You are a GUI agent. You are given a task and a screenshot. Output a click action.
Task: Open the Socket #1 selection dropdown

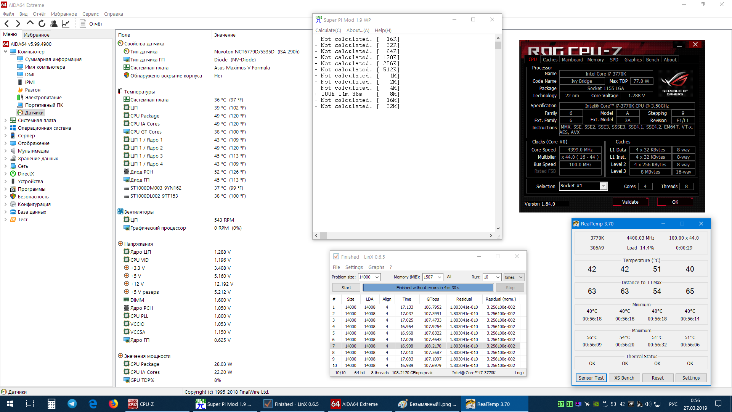tap(603, 186)
